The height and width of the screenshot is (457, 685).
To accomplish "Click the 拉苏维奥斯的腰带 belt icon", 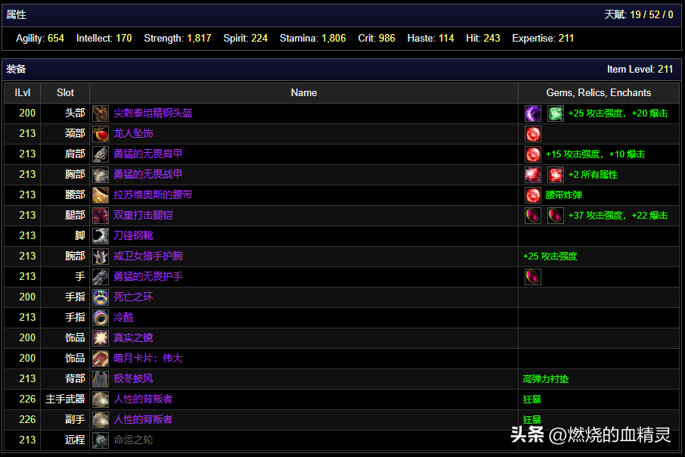I will (101, 195).
